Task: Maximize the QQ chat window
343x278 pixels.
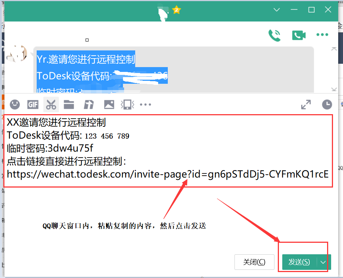Action: [x=311, y=10]
